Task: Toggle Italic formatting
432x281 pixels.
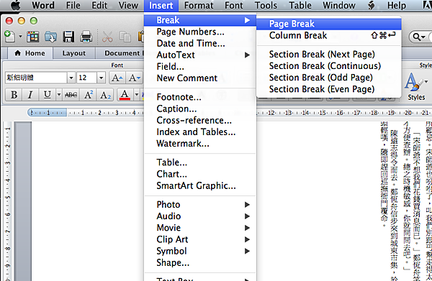Action: [30, 95]
